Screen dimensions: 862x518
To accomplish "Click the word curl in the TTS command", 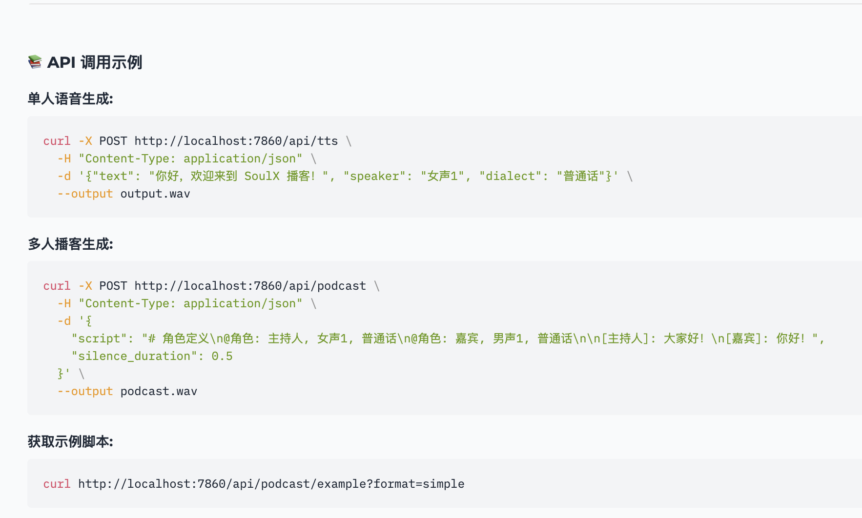I will [57, 141].
